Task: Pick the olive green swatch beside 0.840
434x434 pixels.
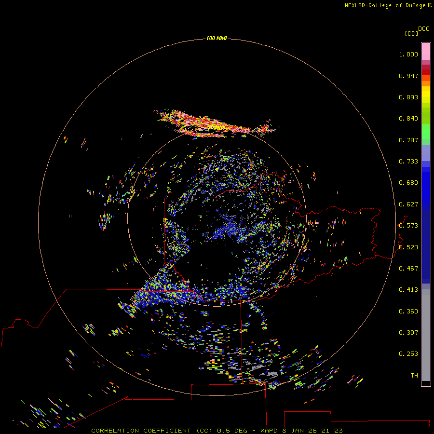Action: [x=426, y=116]
